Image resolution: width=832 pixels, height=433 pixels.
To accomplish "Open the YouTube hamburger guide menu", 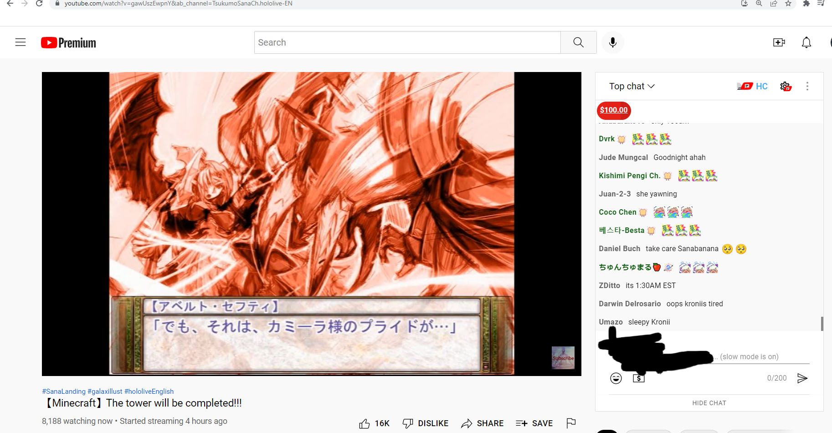I will click(21, 42).
